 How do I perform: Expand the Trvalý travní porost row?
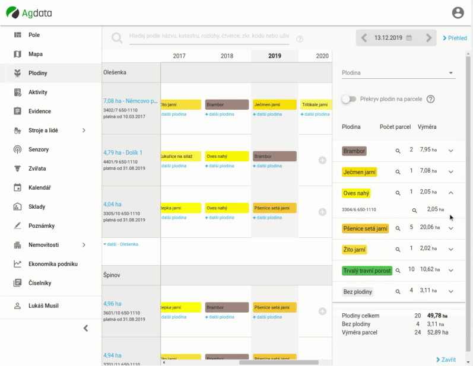[450, 270]
